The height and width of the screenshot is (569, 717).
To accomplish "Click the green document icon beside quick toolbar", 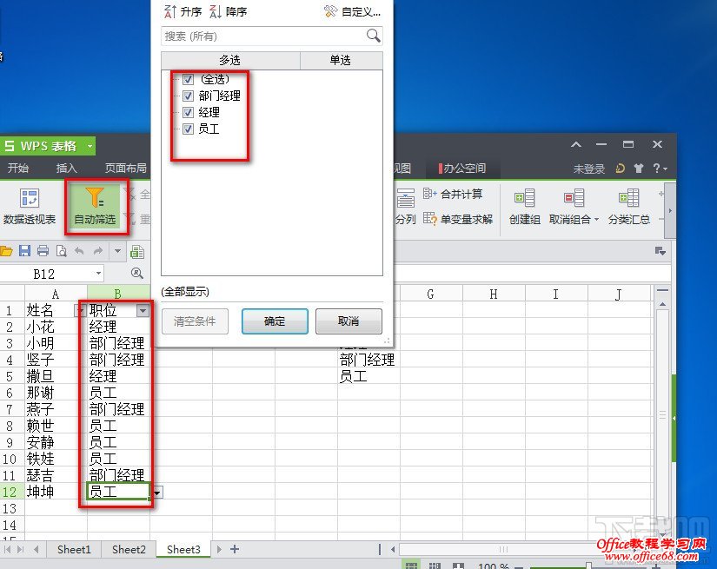I will (x=137, y=251).
